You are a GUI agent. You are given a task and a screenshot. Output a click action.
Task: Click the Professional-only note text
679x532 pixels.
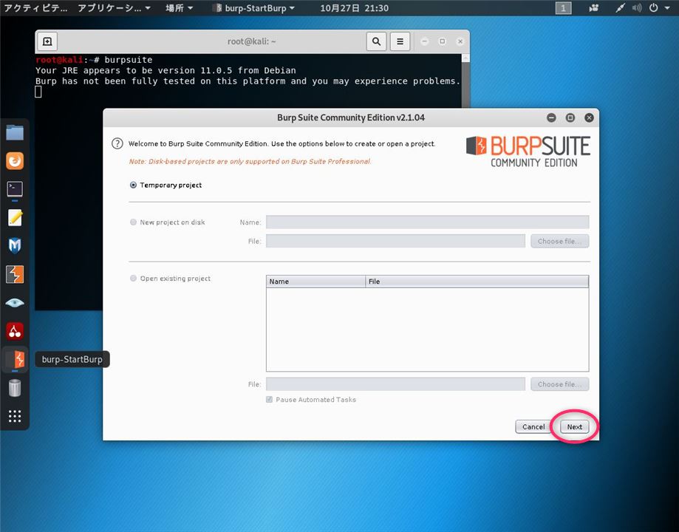(x=250, y=161)
